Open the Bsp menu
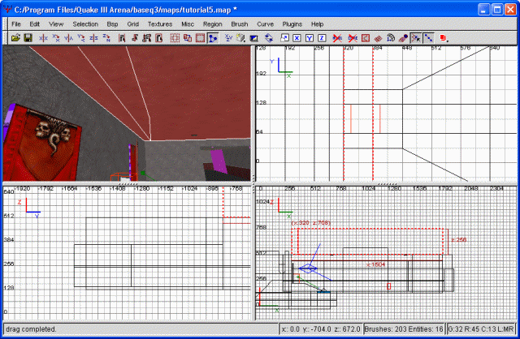Viewport: 520px width, 339px height. point(112,24)
